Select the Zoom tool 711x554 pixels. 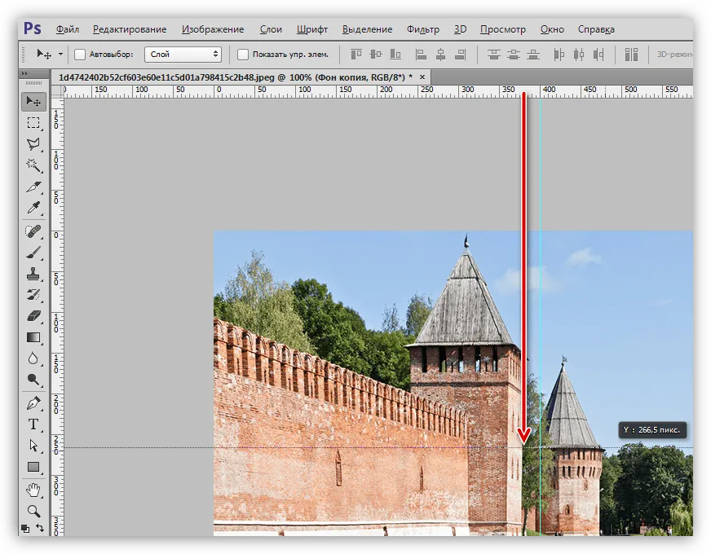pyautogui.click(x=33, y=511)
